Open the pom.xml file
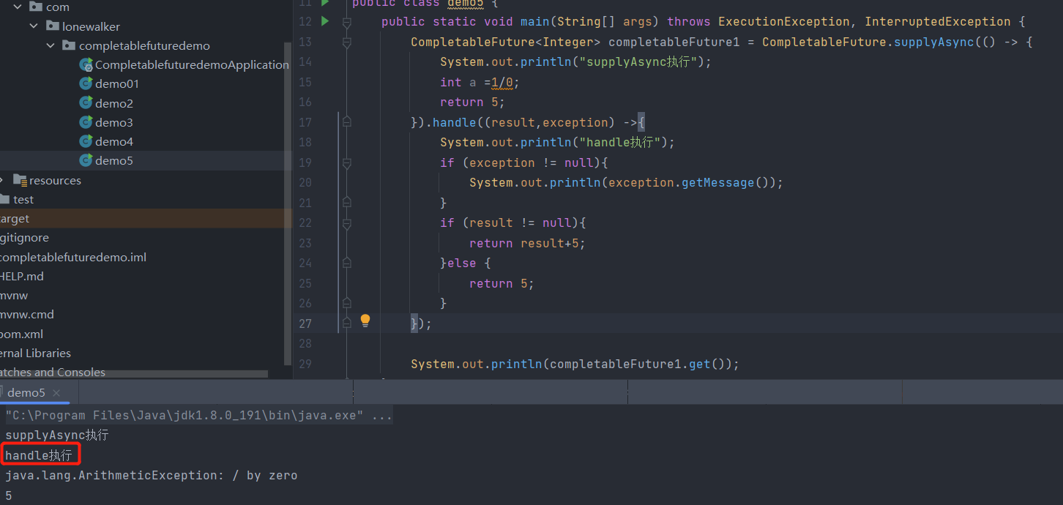Image resolution: width=1063 pixels, height=505 pixels. tap(21, 334)
